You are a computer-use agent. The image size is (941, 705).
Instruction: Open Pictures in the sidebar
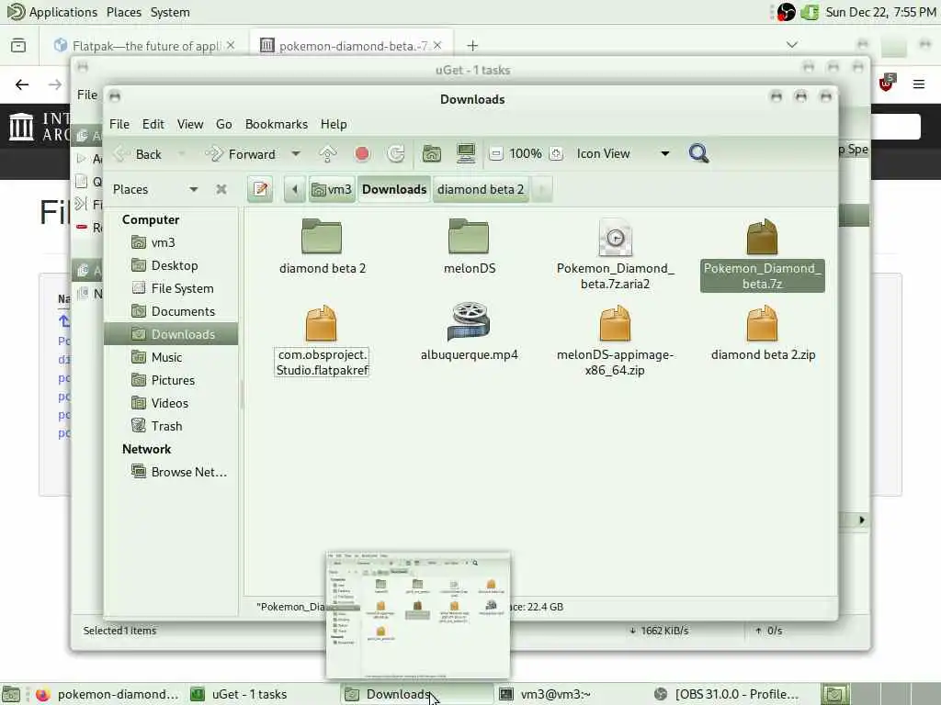(173, 380)
